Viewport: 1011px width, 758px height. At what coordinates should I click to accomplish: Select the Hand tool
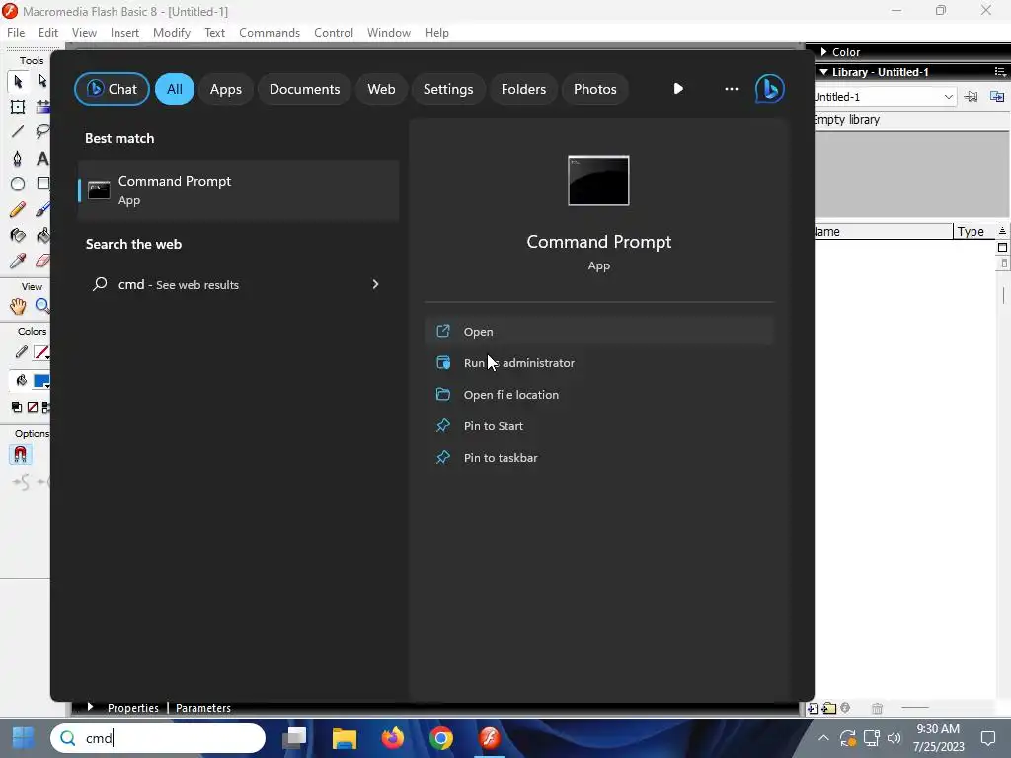tap(18, 306)
